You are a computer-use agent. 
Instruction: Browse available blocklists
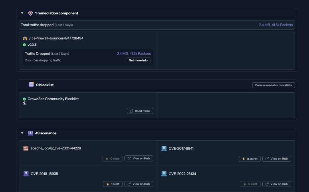[x=274, y=85]
